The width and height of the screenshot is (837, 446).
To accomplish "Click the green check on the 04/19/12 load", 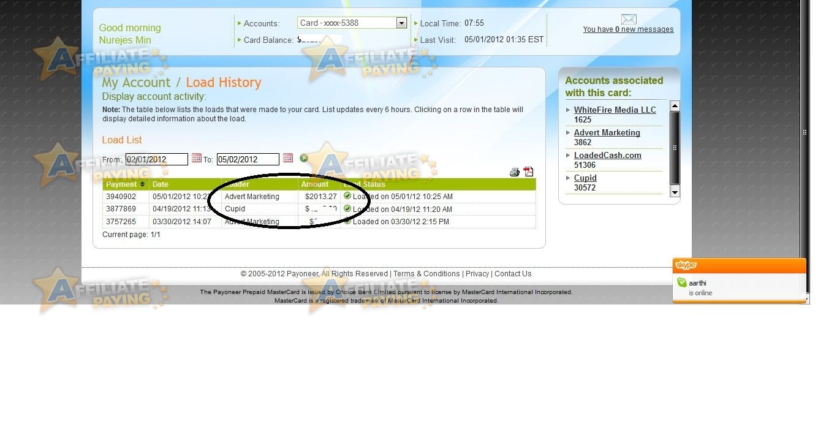I will pyautogui.click(x=347, y=208).
